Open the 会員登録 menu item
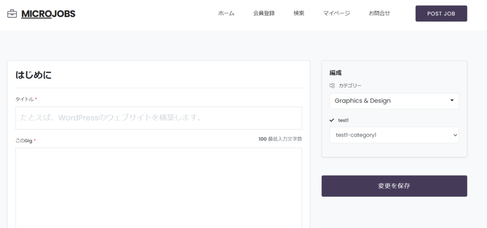The image size is (487, 228). click(263, 13)
